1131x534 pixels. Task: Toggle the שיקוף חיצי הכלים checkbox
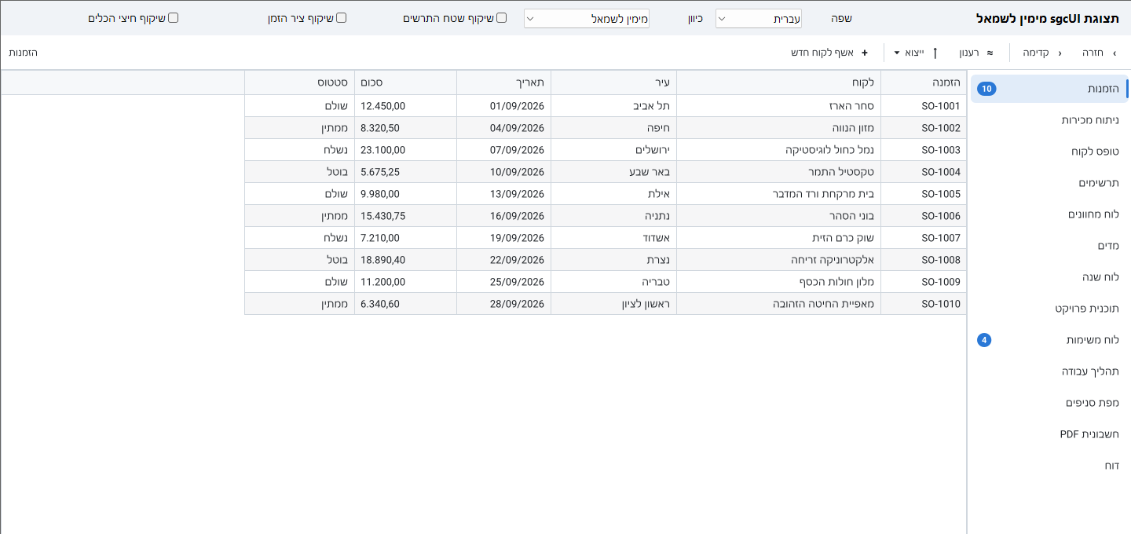pos(173,17)
